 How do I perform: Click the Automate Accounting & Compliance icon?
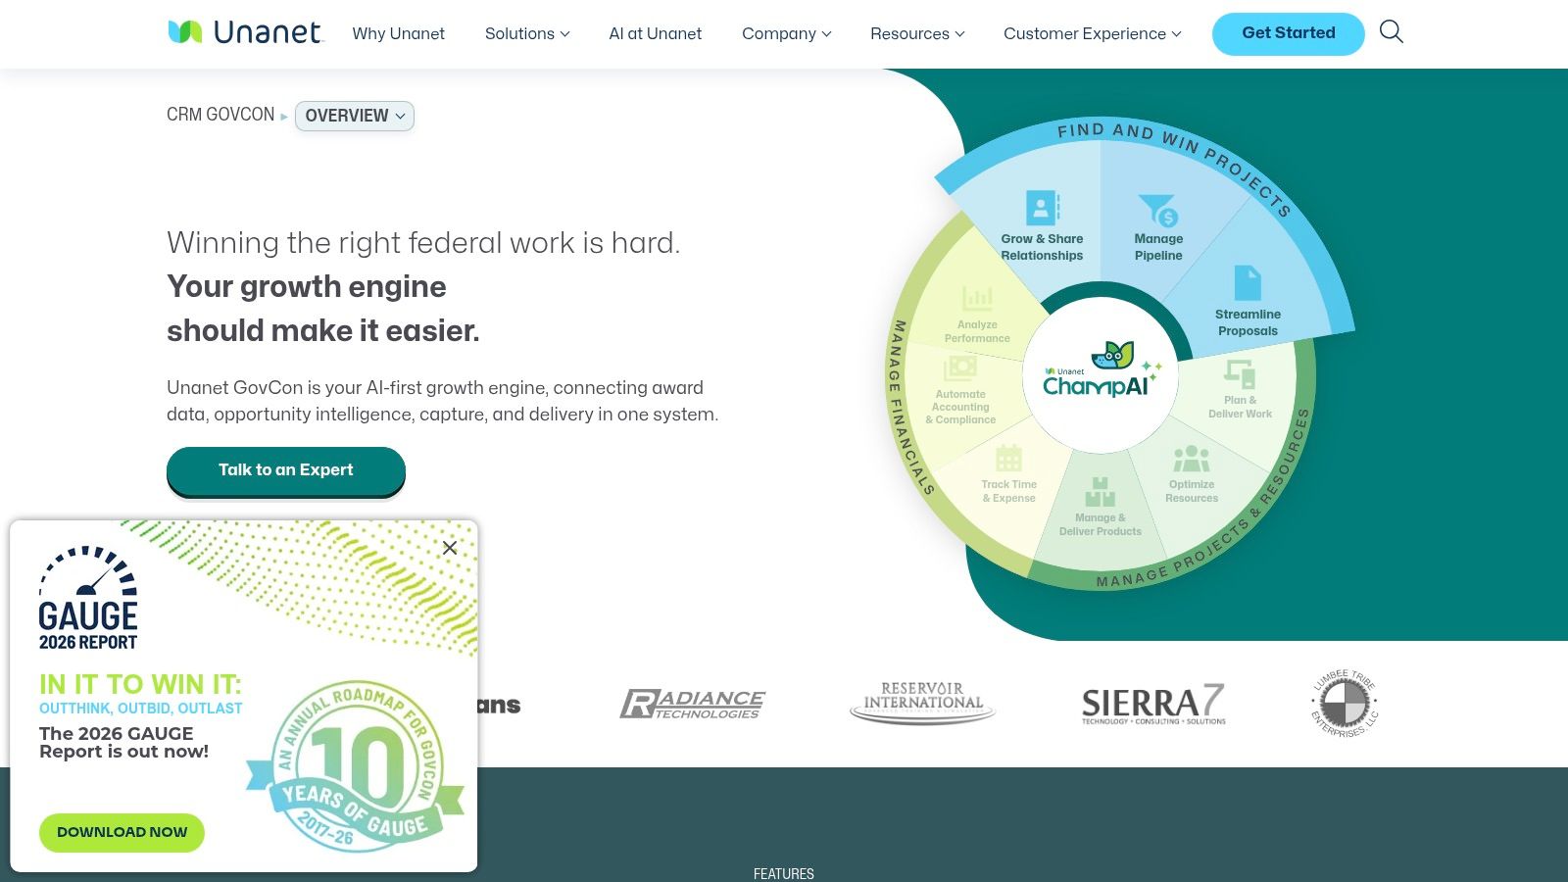[960, 368]
